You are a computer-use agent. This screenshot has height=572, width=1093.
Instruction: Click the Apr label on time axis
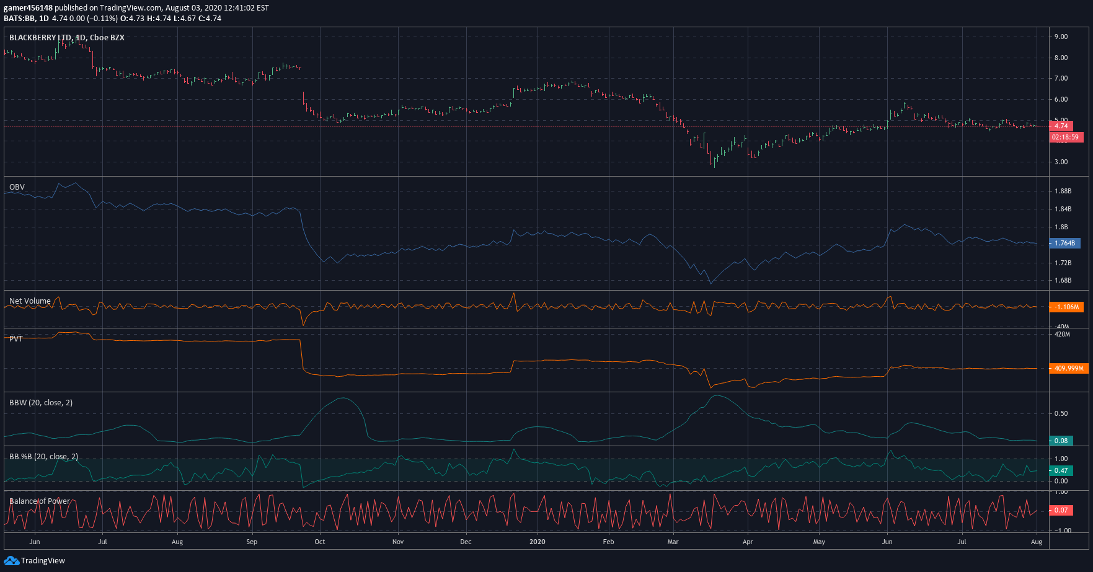click(x=748, y=542)
